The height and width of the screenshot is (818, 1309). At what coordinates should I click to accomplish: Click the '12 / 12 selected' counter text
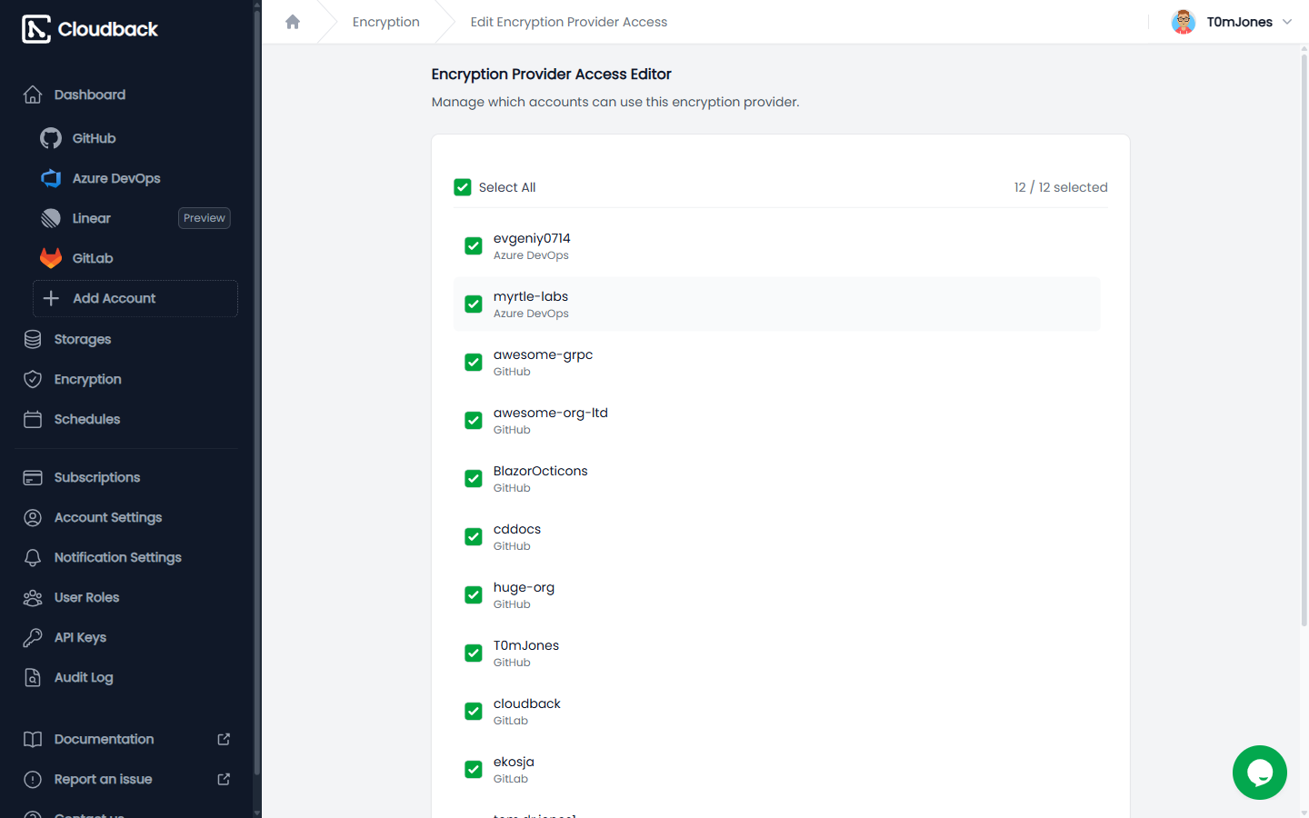[x=1061, y=187]
